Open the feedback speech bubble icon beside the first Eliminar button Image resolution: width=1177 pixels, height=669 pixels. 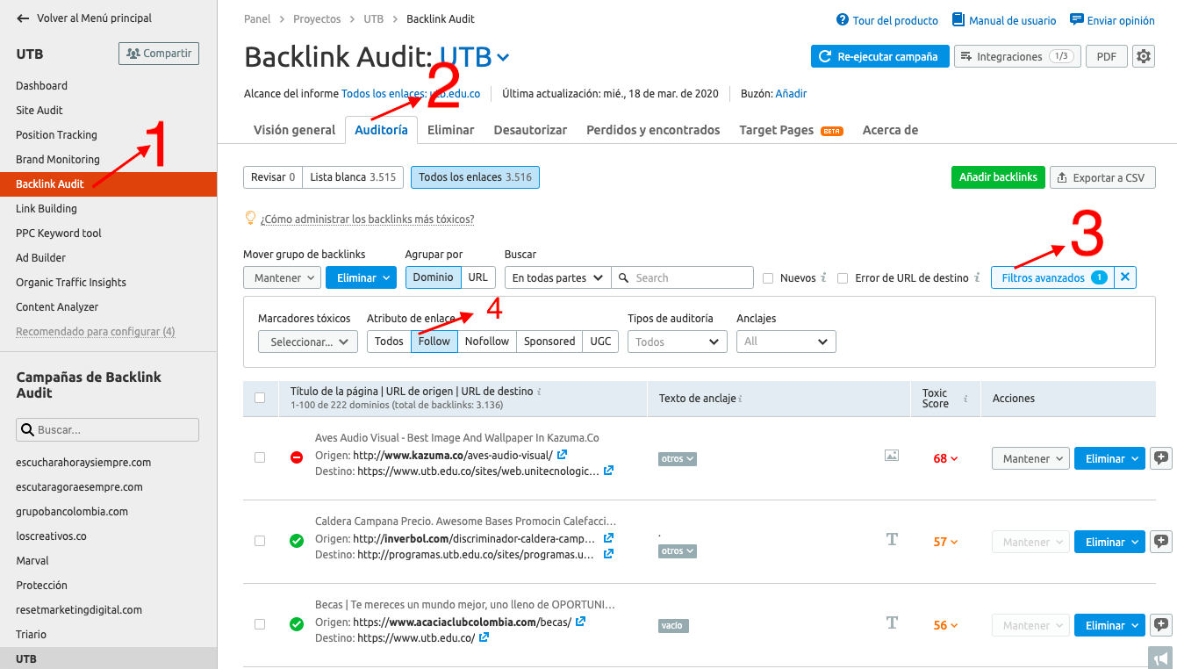[1160, 457]
